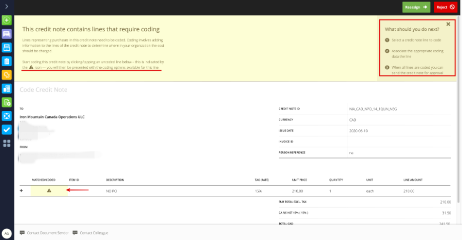Click Contact Colleague link
The height and width of the screenshot is (240, 462).
click(x=94, y=233)
